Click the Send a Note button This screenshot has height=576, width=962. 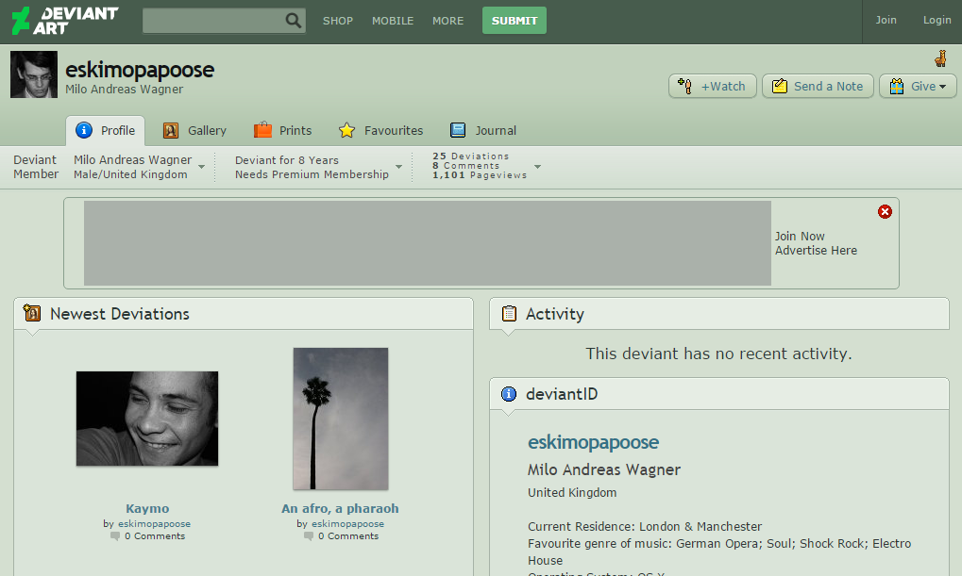click(818, 87)
